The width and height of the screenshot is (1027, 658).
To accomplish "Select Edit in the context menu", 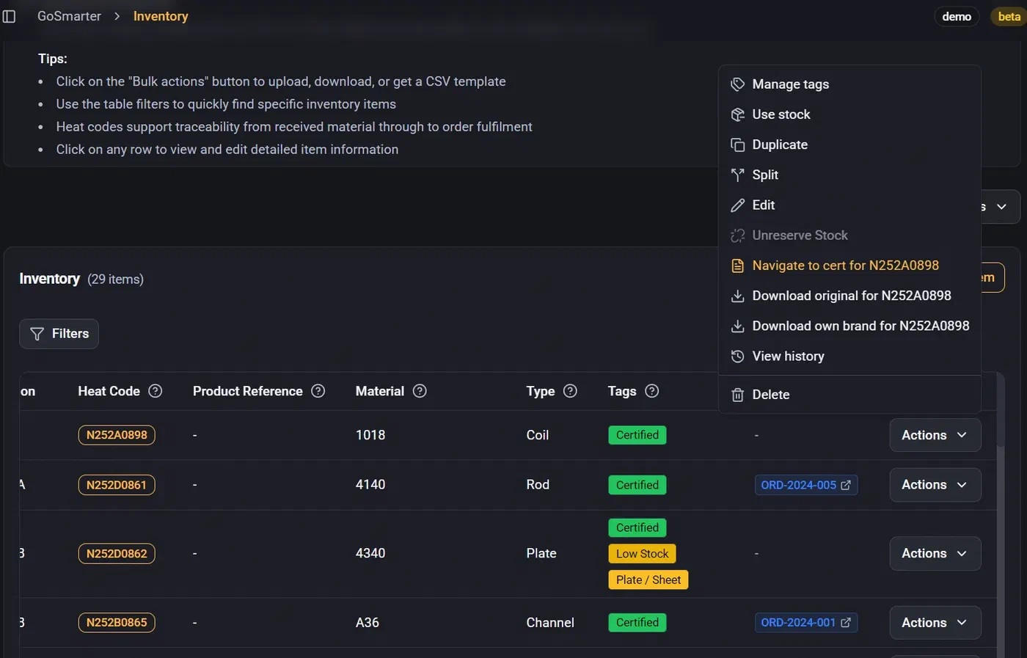I will [849, 205].
